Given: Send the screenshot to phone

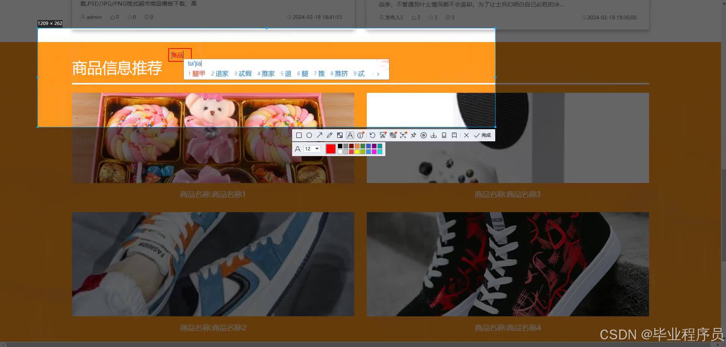Looking at the screenshot, I should [x=444, y=135].
